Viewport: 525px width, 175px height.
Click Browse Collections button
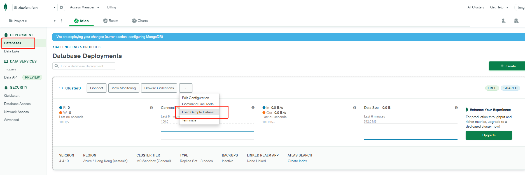point(159,88)
